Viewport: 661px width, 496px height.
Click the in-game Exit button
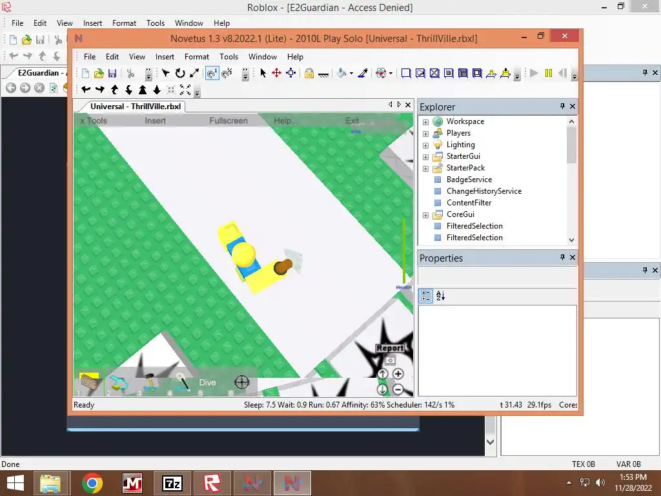tap(352, 121)
